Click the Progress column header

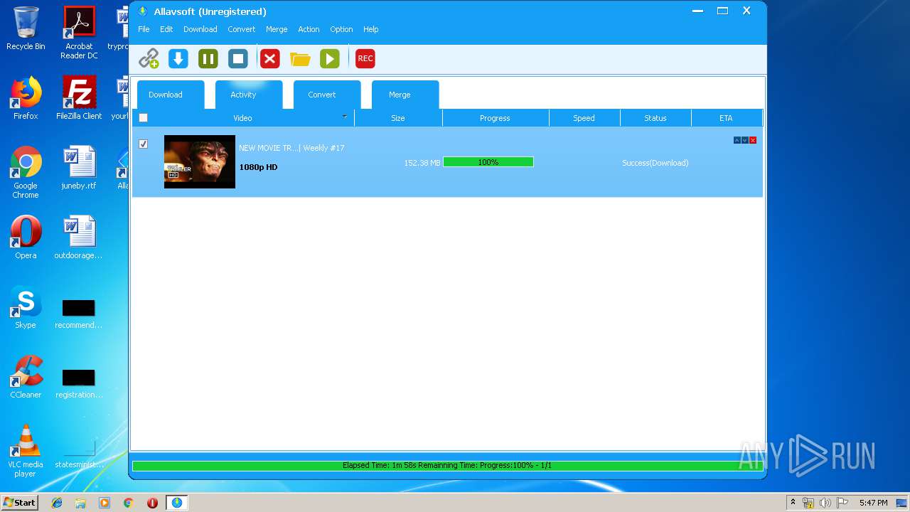click(x=496, y=118)
